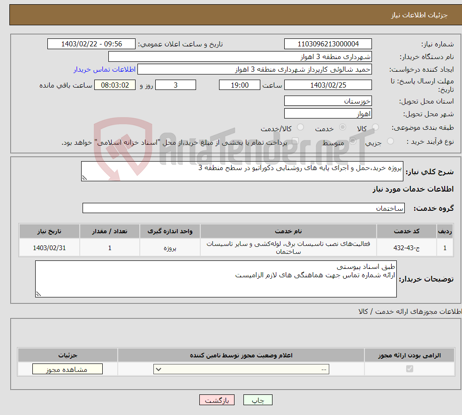Click الزامی بودن ارائه مجوز header
The width and height of the screenshot is (462, 415).
tap(409, 355)
